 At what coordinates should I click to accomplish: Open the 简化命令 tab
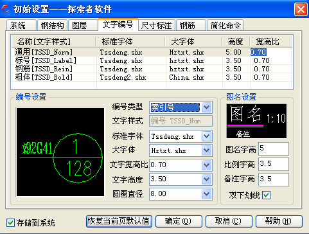pos(225,26)
